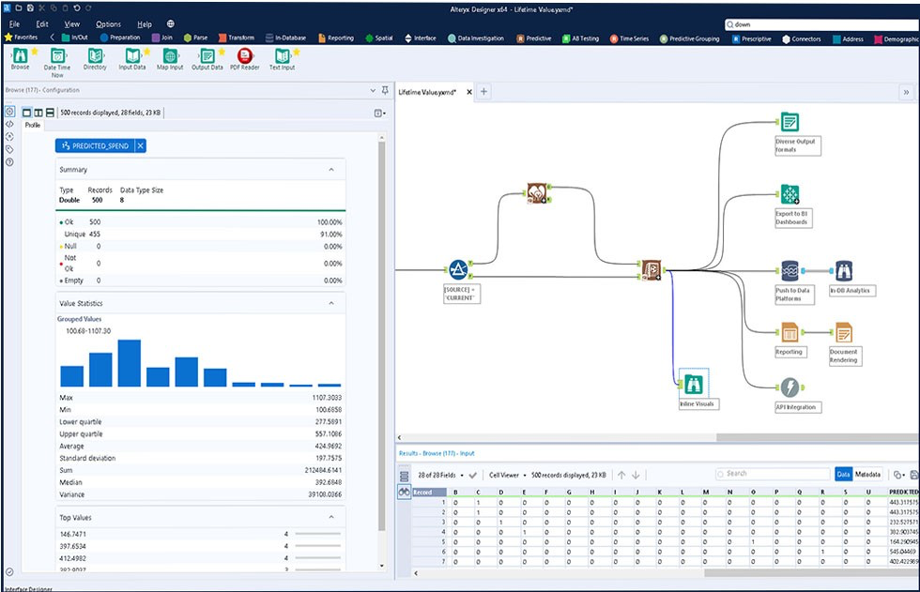The height and width of the screenshot is (592, 920).
Task: Pick the Date Time Now tool
Action: coord(57,56)
